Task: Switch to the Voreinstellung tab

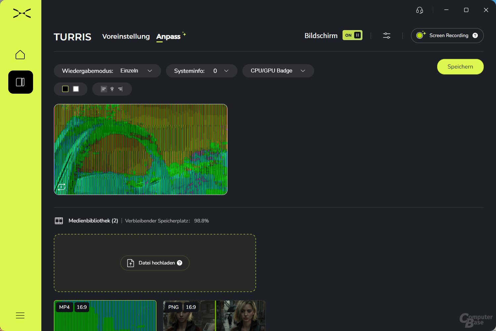Action: 126,36
